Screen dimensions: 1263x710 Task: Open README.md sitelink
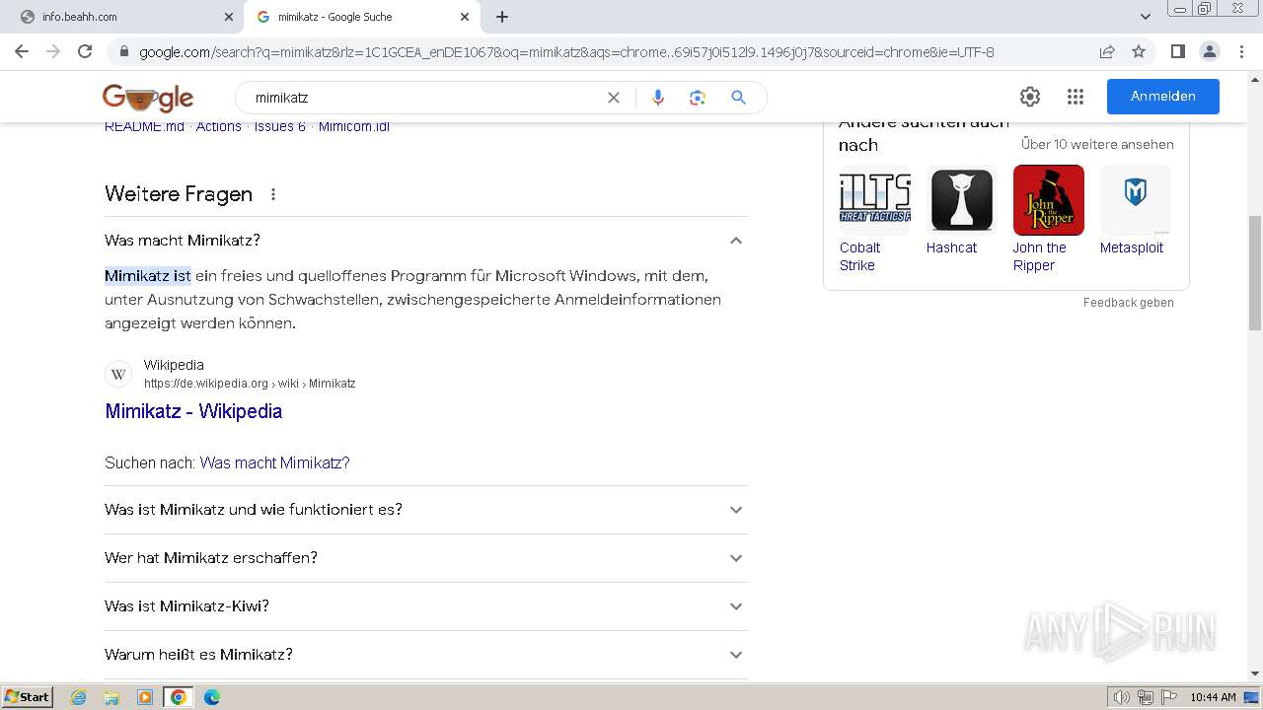coord(144,127)
